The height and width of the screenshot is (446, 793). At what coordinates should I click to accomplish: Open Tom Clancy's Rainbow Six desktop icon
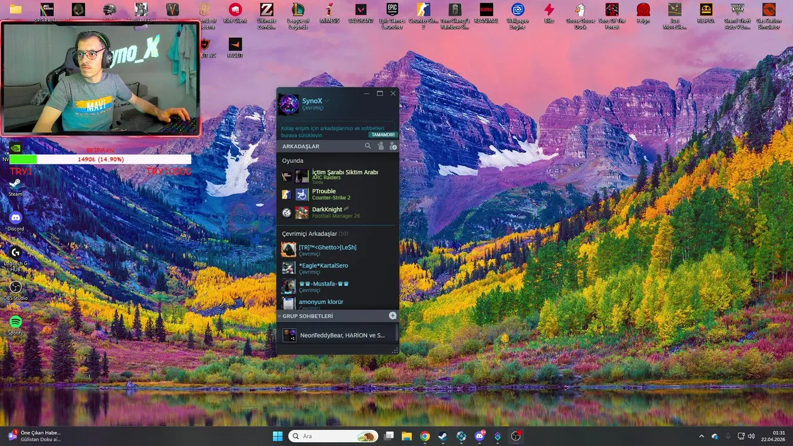point(455,15)
